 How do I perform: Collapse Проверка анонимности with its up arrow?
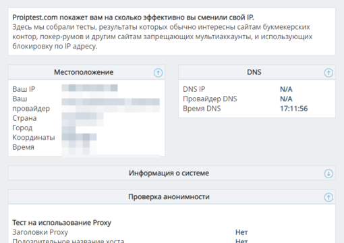[328, 197]
